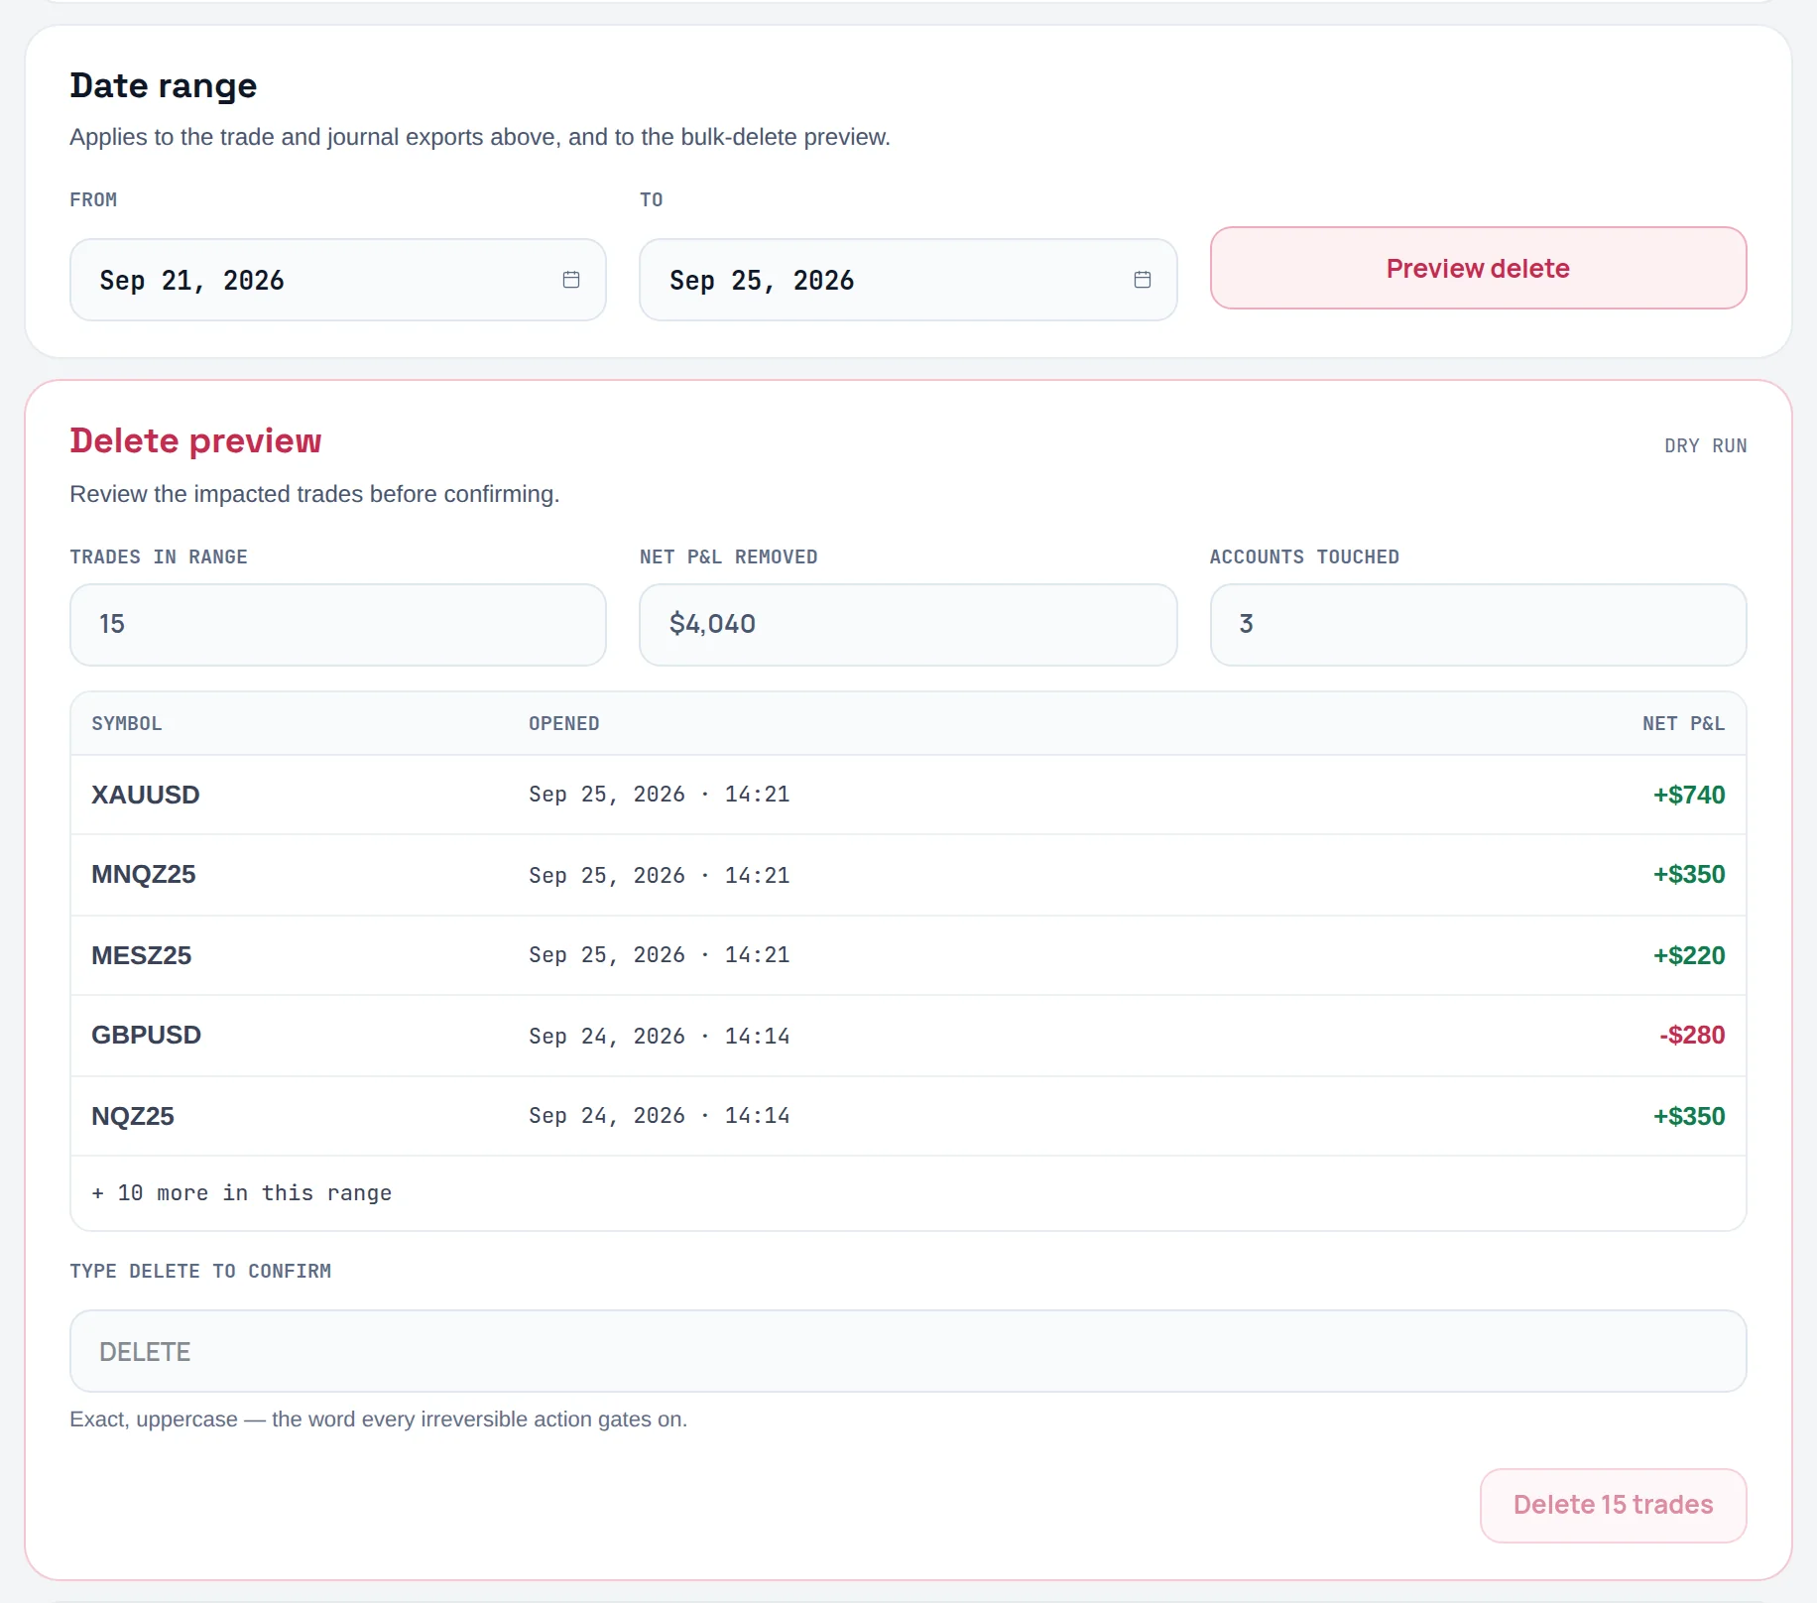
Task: Click the Delete 15 trades button
Action: click(1613, 1505)
